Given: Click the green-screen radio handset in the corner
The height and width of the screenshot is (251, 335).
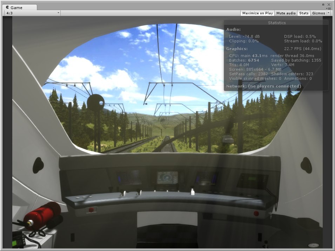Looking at the screenshot, I should pyautogui.click(x=19, y=239).
